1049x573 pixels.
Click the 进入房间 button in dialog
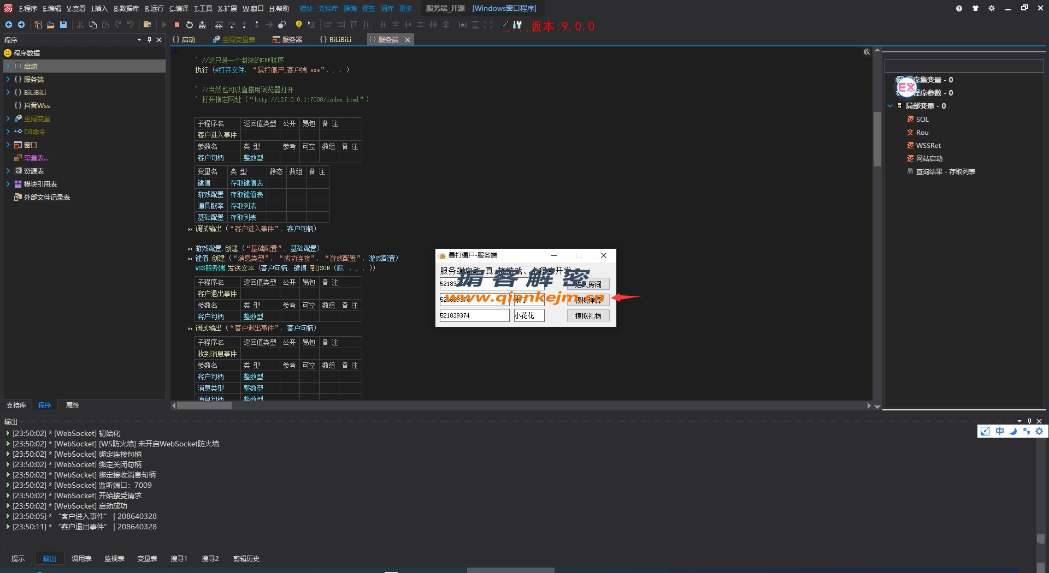click(588, 284)
